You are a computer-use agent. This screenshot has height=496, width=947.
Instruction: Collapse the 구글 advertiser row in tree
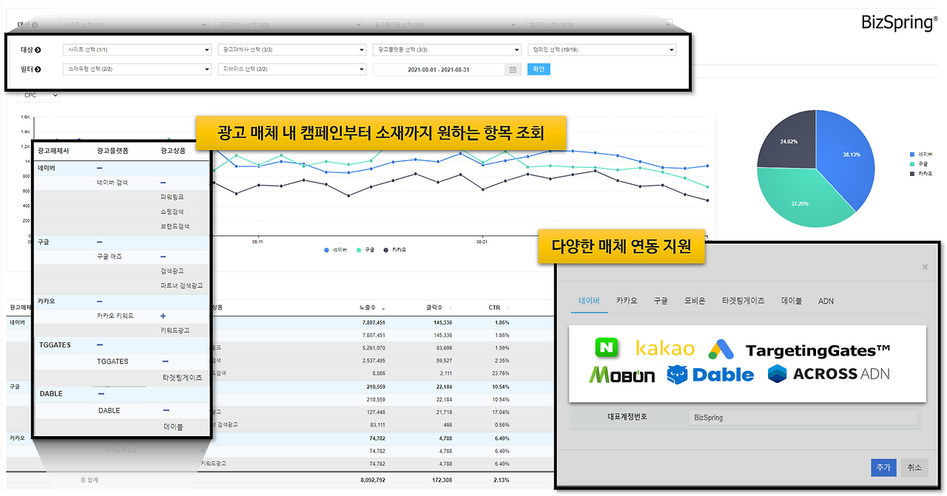tap(99, 242)
